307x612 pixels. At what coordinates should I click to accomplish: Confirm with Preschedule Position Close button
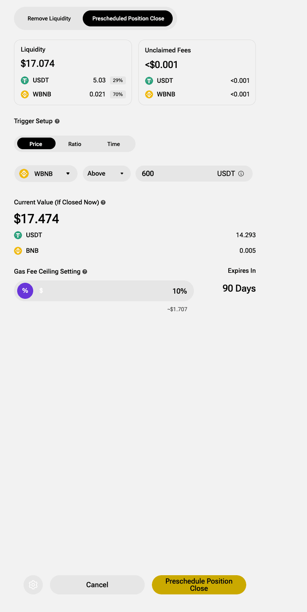(x=199, y=585)
